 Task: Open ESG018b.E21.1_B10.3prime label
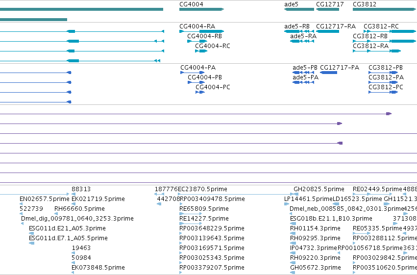331,219
